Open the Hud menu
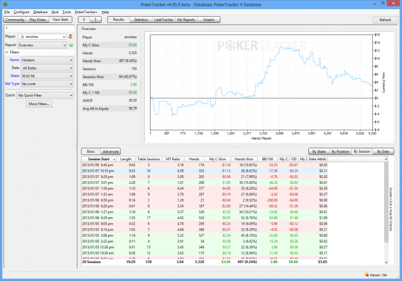This screenshot has height=281, width=402. (x=55, y=12)
